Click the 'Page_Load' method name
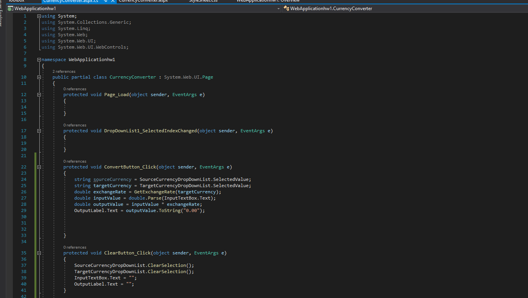528x298 pixels. click(x=116, y=95)
